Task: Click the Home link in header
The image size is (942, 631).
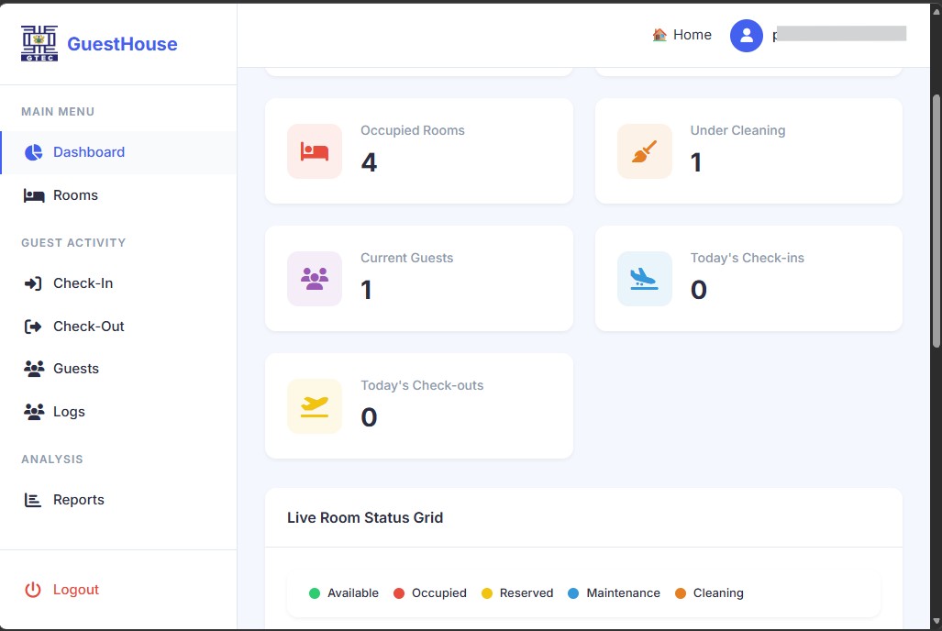Action: pyautogui.click(x=682, y=35)
